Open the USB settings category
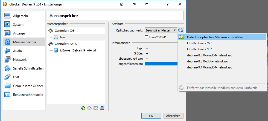 24,77
